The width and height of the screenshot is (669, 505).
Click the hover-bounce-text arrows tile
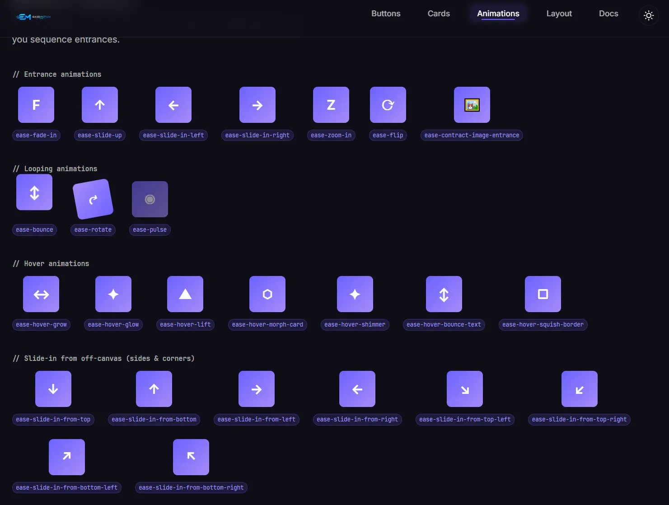[x=444, y=294]
